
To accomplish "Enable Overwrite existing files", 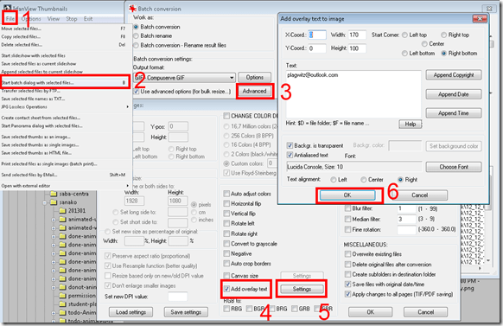I will pyautogui.click(x=347, y=254).
